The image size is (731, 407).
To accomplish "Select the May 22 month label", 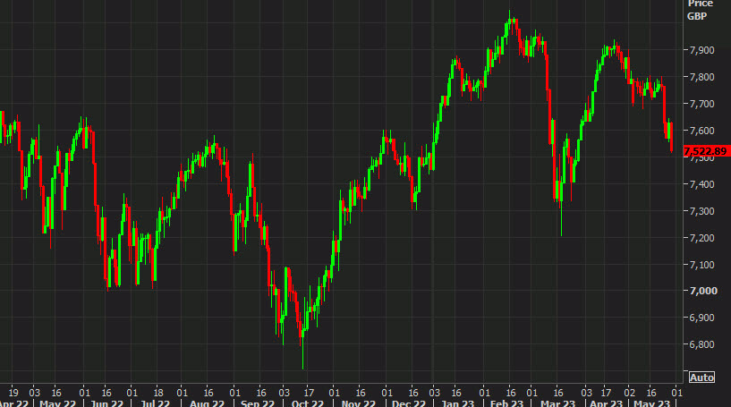I will [58, 403].
